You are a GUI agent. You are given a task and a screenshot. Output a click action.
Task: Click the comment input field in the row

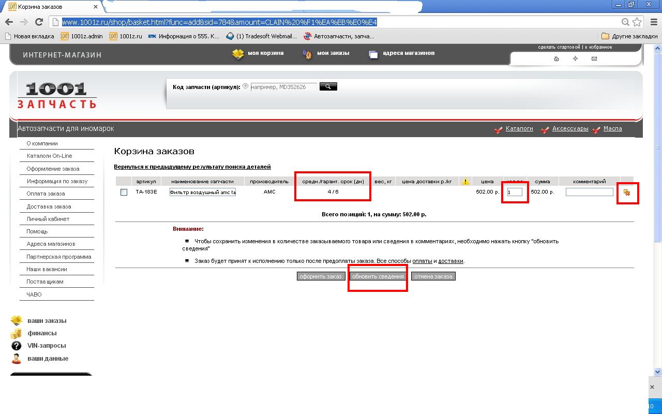[589, 192]
